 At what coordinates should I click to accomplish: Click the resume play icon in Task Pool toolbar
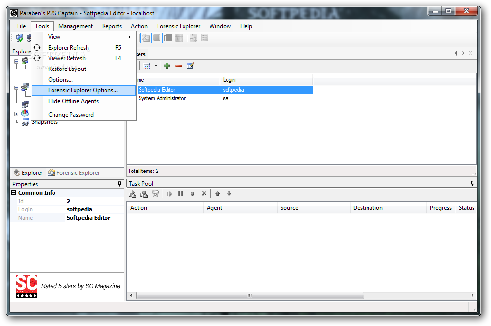pos(169,194)
